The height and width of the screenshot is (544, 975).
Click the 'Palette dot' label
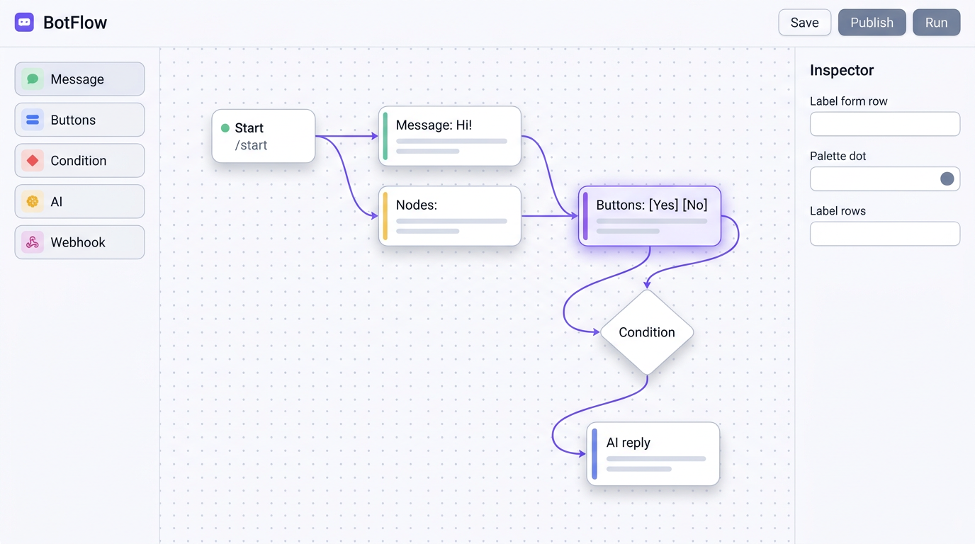[838, 156]
